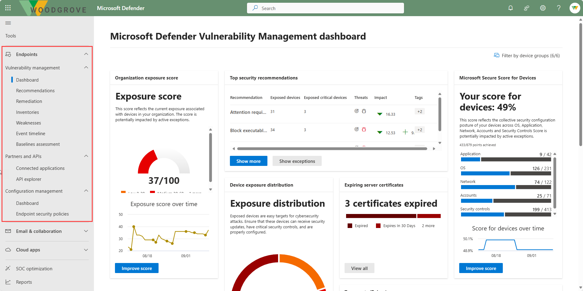Viewport: 583px width, 291px height.
Task: Open the app launcher waffle icon
Action: tap(8, 8)
